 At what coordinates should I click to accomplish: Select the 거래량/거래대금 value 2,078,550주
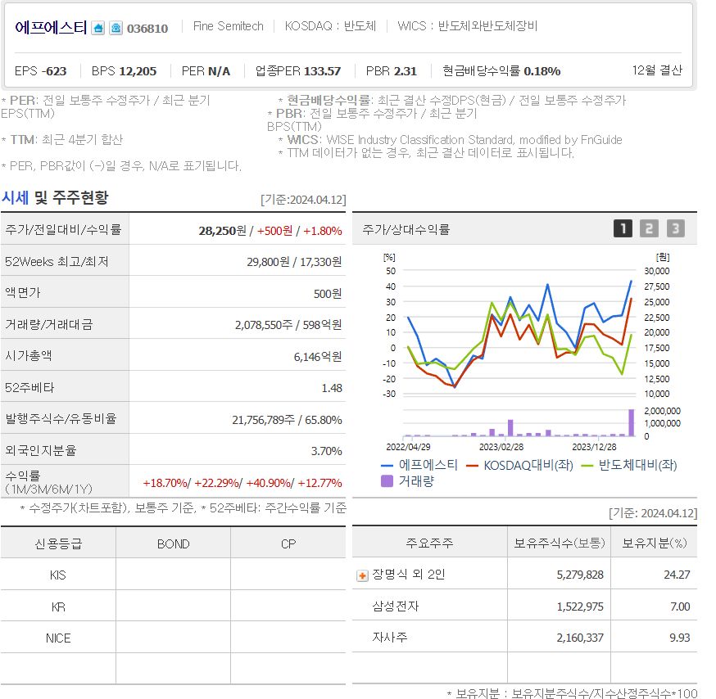(264, 325)
